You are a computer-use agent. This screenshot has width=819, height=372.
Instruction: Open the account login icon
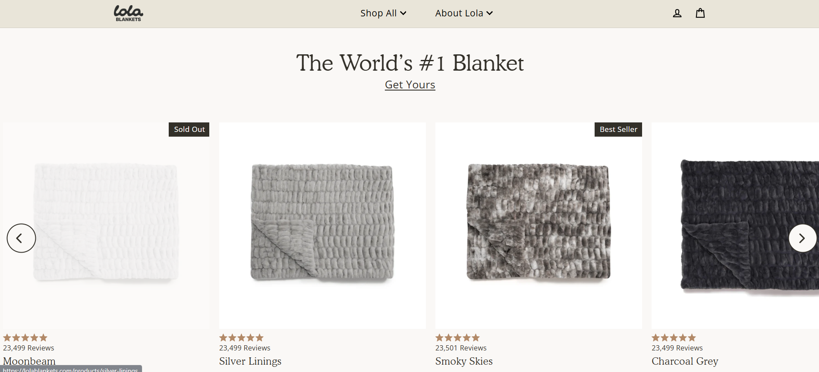point(677,13)
